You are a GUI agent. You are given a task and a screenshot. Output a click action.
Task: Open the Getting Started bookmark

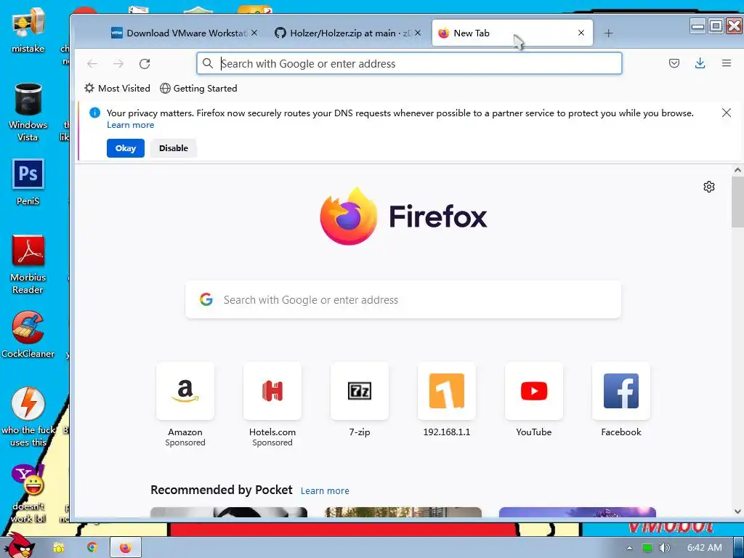tap(198, 88)
